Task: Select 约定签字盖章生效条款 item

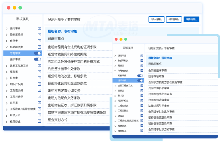Action: pyautogui.click(x=64, y=69)
